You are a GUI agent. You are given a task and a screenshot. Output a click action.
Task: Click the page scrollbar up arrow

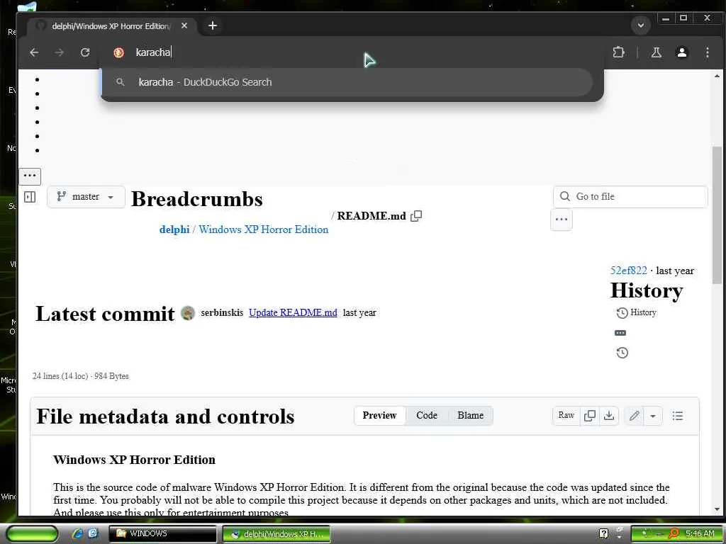click(717, 76)
